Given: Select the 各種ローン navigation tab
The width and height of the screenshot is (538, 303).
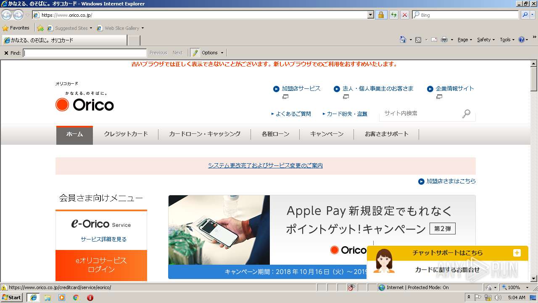Looking at the screenshot, I should [275, 134].
